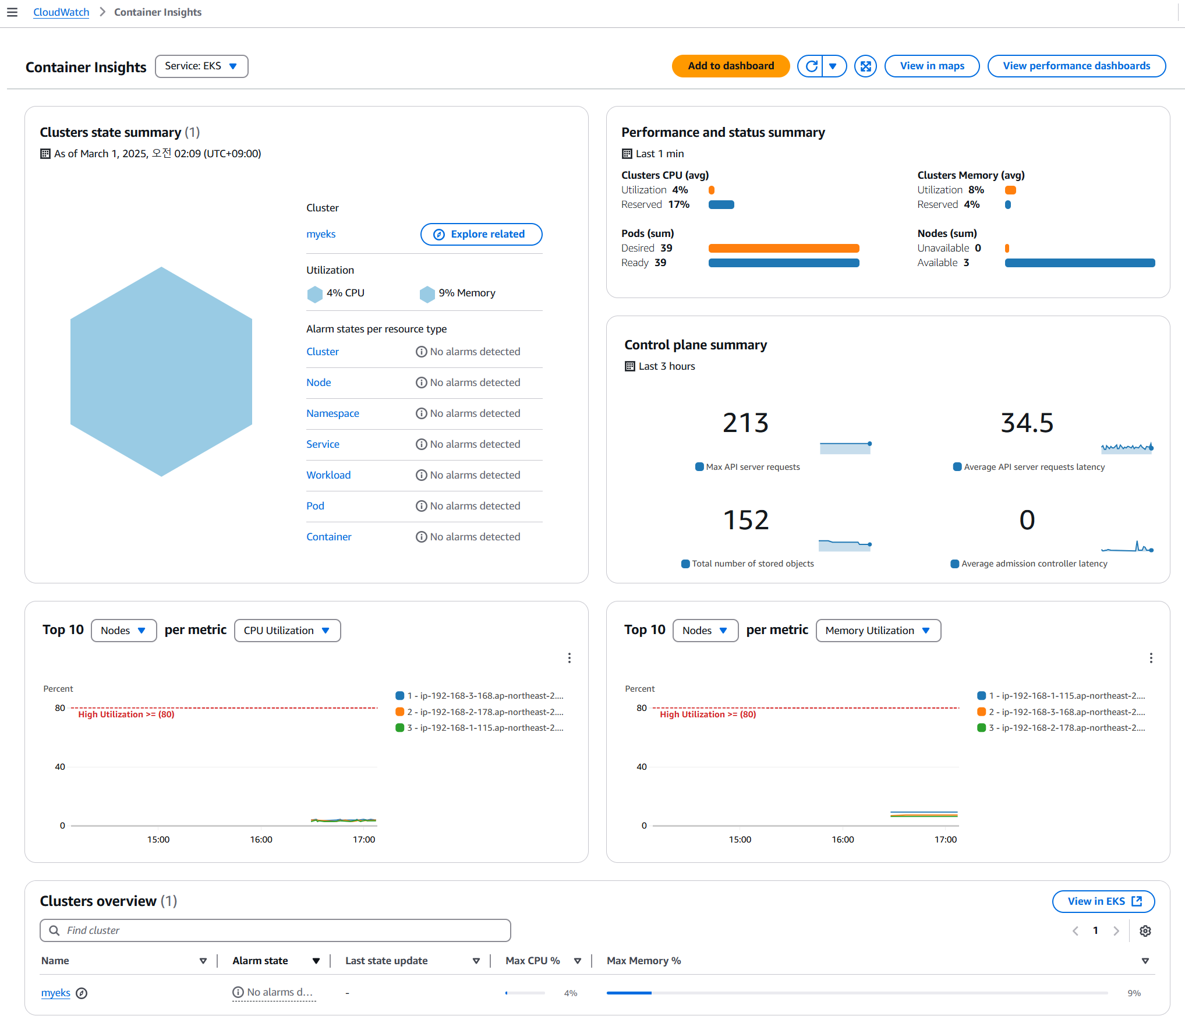The image size is (1185, 1023).
Task: Open the Node alarm resource link
Action: (x=319, y=383)
